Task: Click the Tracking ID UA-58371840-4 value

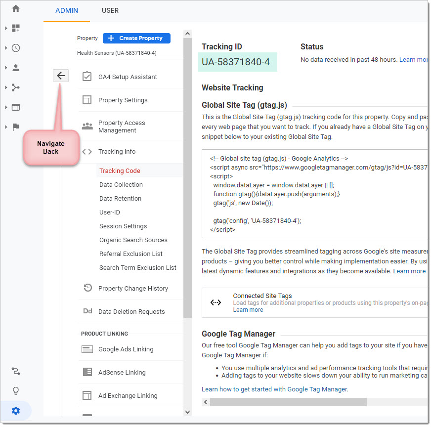Action: pos(236,62)
